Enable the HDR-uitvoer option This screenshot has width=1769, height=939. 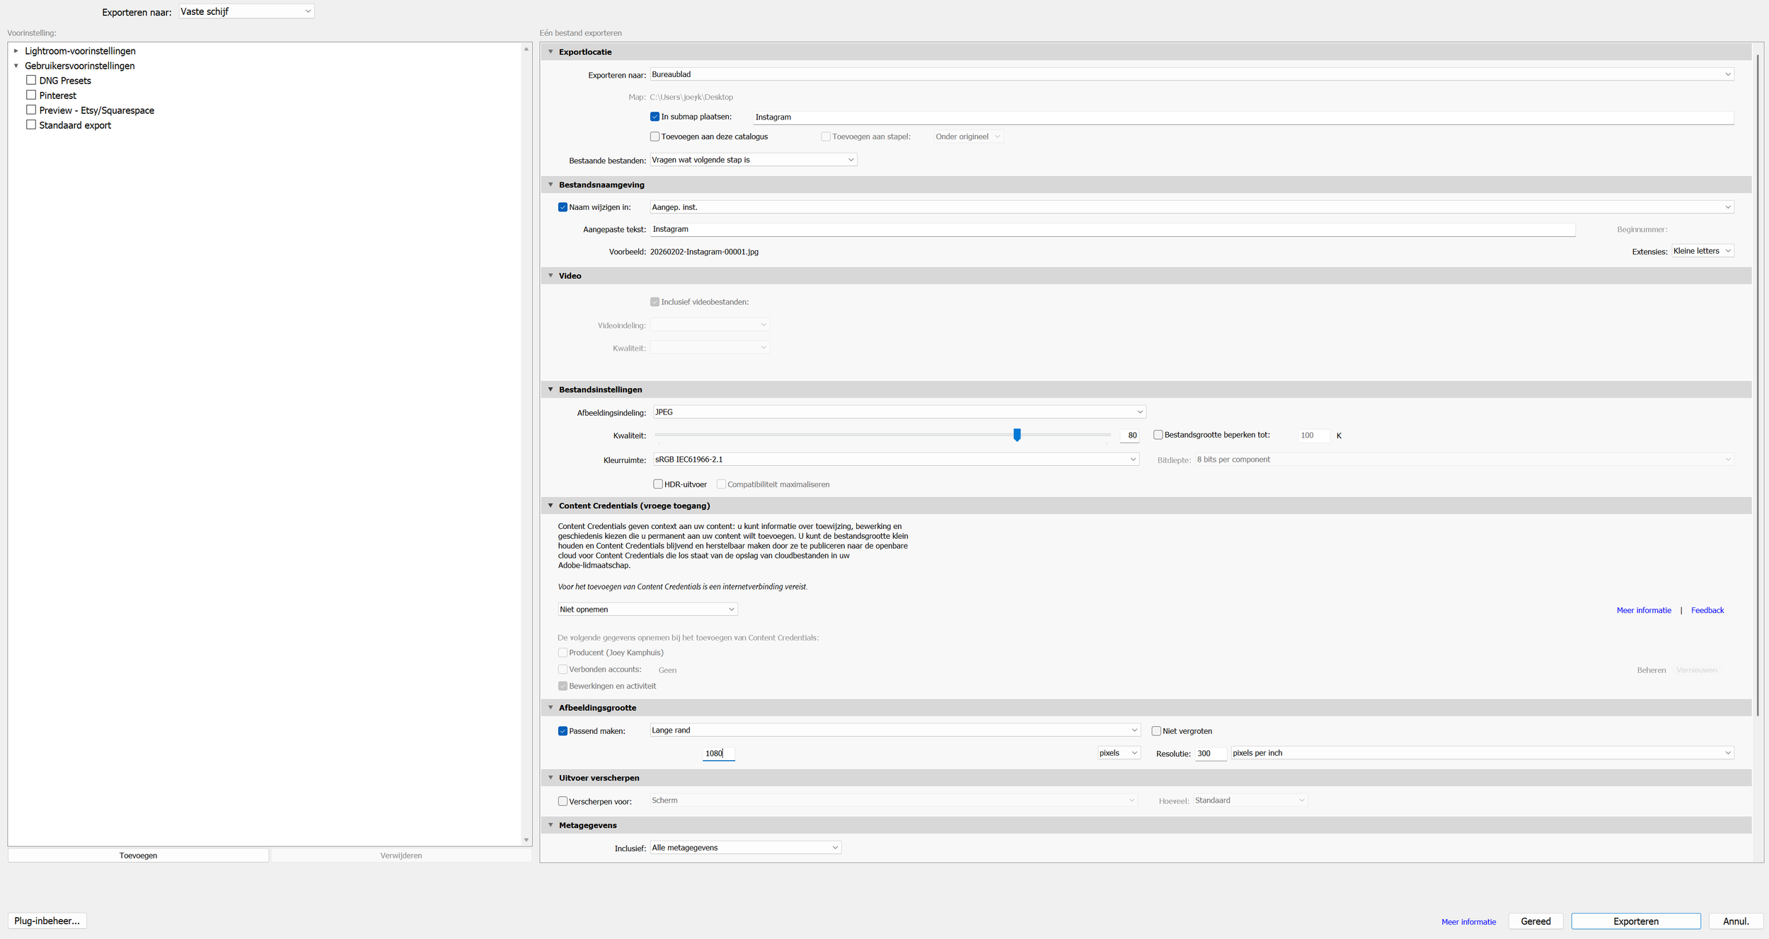coord(657,484)
